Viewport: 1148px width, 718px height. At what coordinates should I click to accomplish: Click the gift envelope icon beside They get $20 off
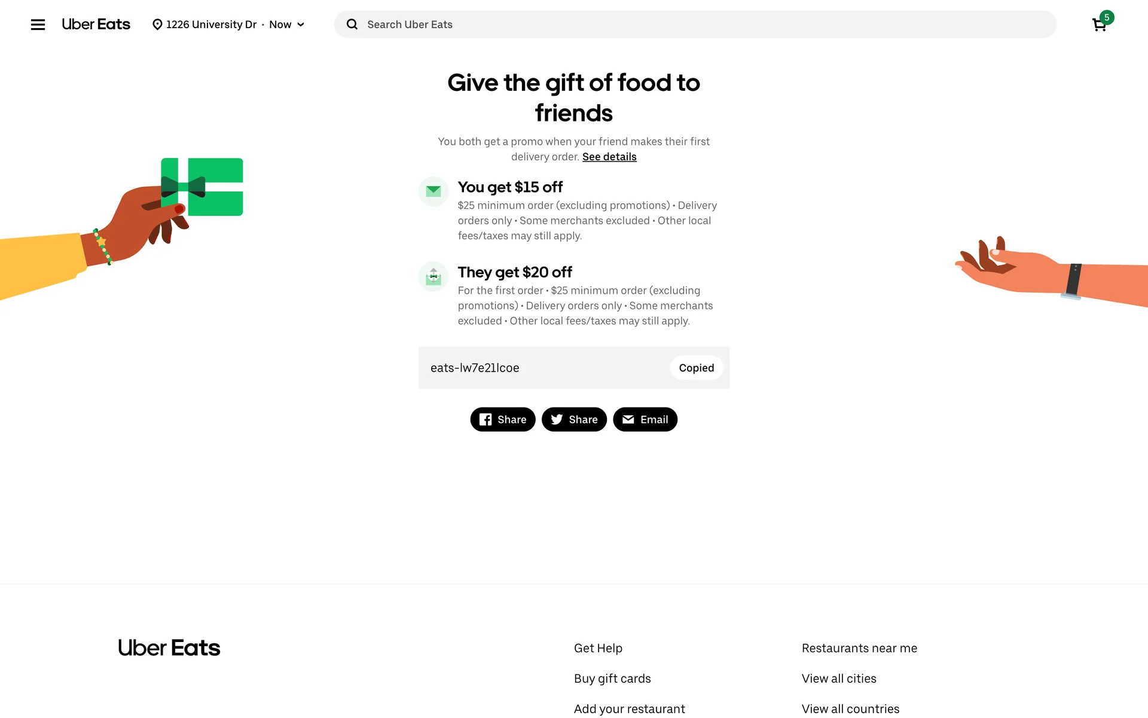pyautogui.click(x=433, y=276)
